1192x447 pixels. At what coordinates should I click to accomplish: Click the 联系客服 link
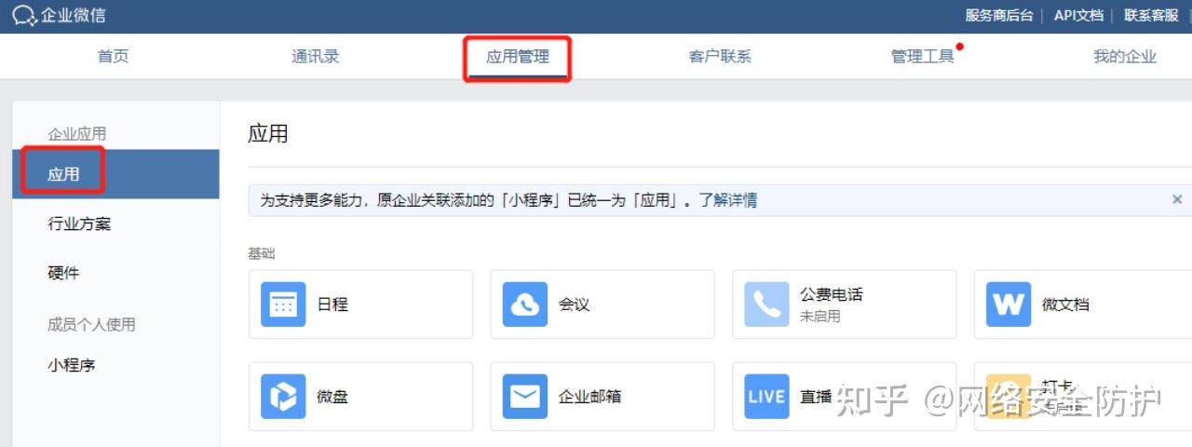pyautogui.click(x=1151, y=15)
